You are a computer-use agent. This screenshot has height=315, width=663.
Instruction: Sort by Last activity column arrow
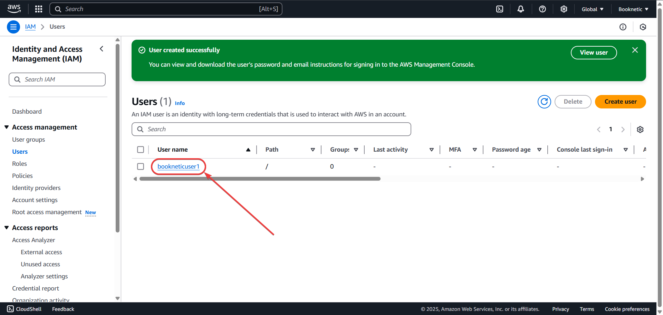pos(432,150)
